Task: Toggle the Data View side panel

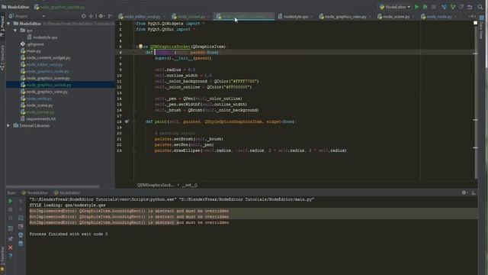Action: tap(481, 28)
